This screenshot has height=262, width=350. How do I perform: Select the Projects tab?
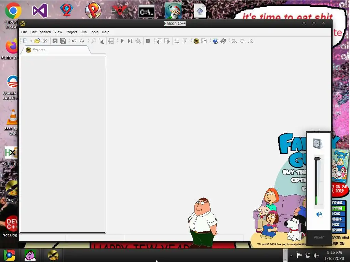pyautogui.click(x=55, y=50)
